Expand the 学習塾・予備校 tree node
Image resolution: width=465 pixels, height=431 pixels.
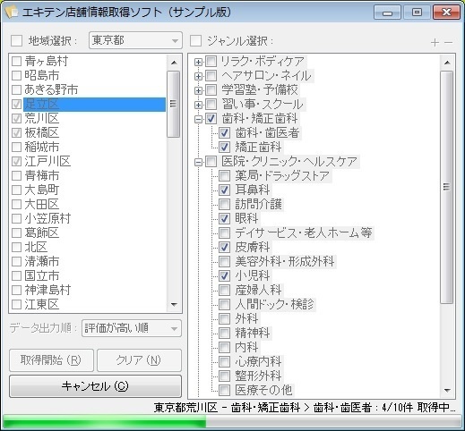click(x=198, y=90)
